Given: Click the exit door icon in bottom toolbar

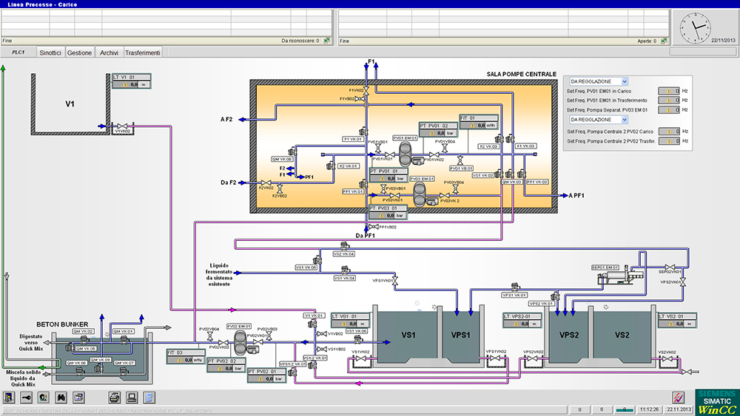Looking at the screenshot, I should [9, 398].
